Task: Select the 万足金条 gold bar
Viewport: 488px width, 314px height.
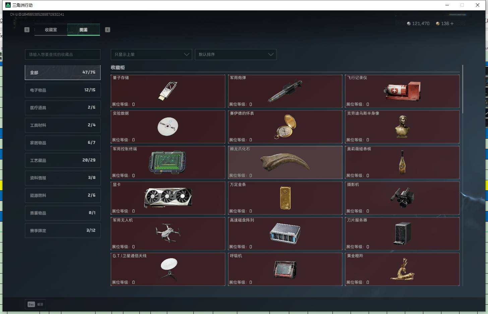Action: pos(285,198)
